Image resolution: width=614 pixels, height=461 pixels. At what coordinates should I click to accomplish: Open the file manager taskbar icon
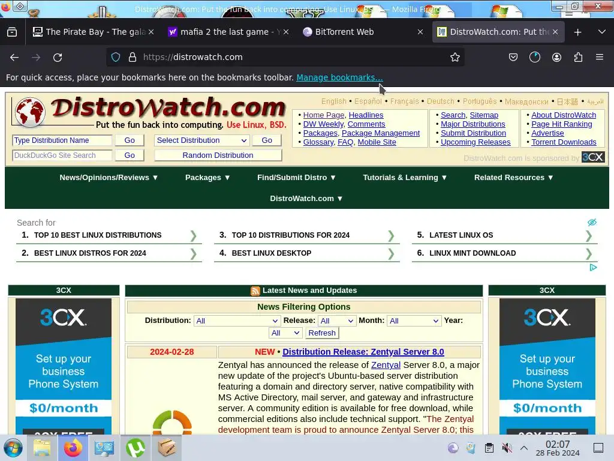point(42,448)
